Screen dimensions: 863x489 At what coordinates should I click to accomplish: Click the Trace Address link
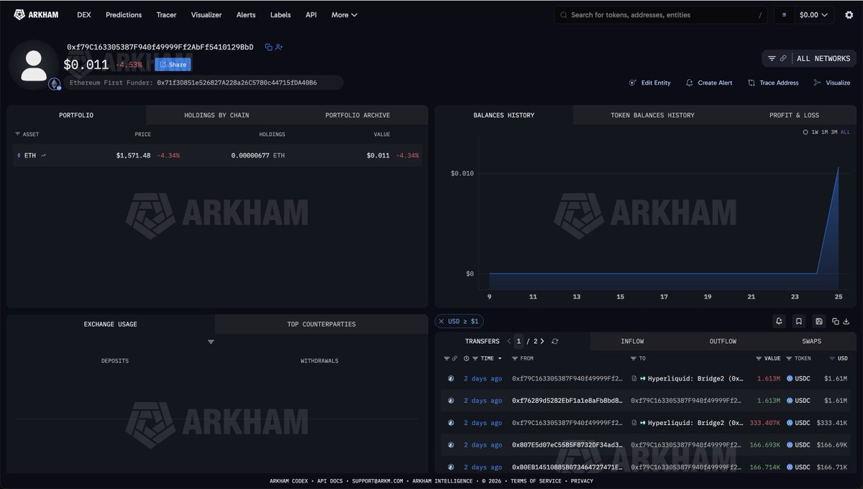[773, 83]
